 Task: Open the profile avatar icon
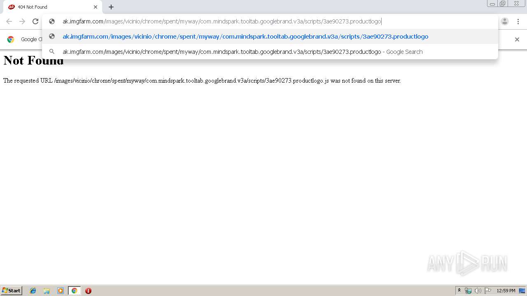505,21
